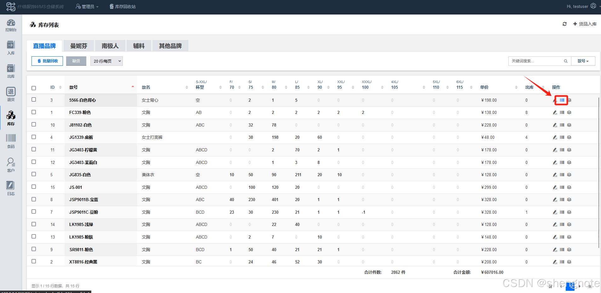Open the 客户 customers sidebar section

(x=11, y=165)
